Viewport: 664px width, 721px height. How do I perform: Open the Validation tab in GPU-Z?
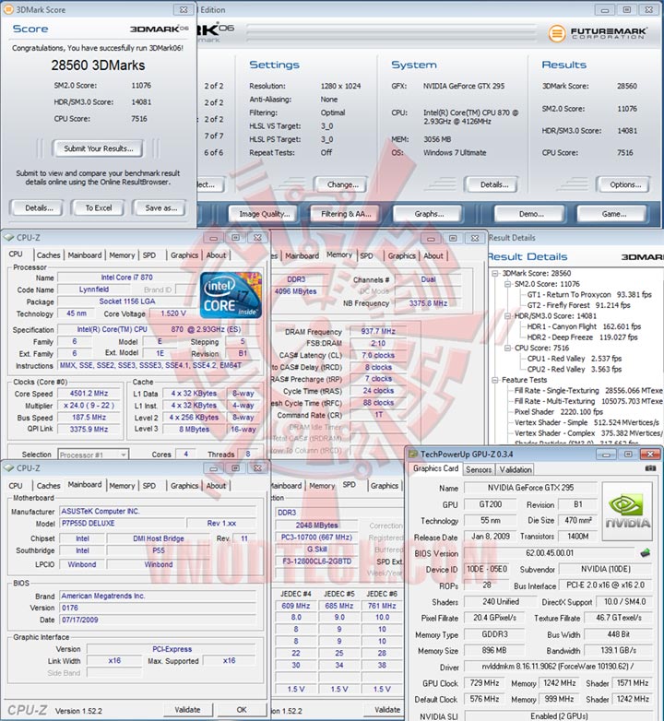(516, 469)
